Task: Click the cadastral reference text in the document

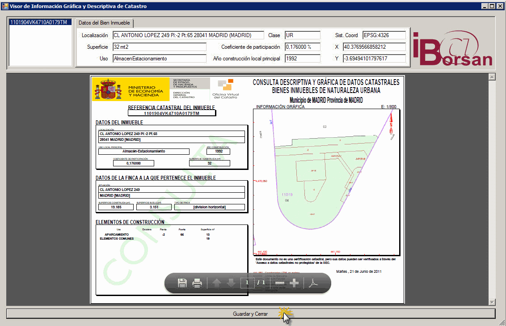Action: click(171, 113)
